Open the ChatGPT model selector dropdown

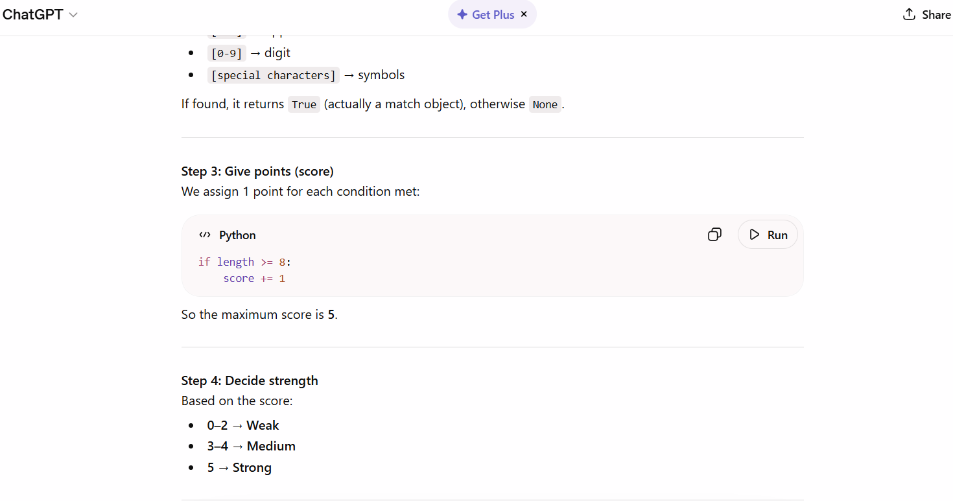(x=40, y=14)
